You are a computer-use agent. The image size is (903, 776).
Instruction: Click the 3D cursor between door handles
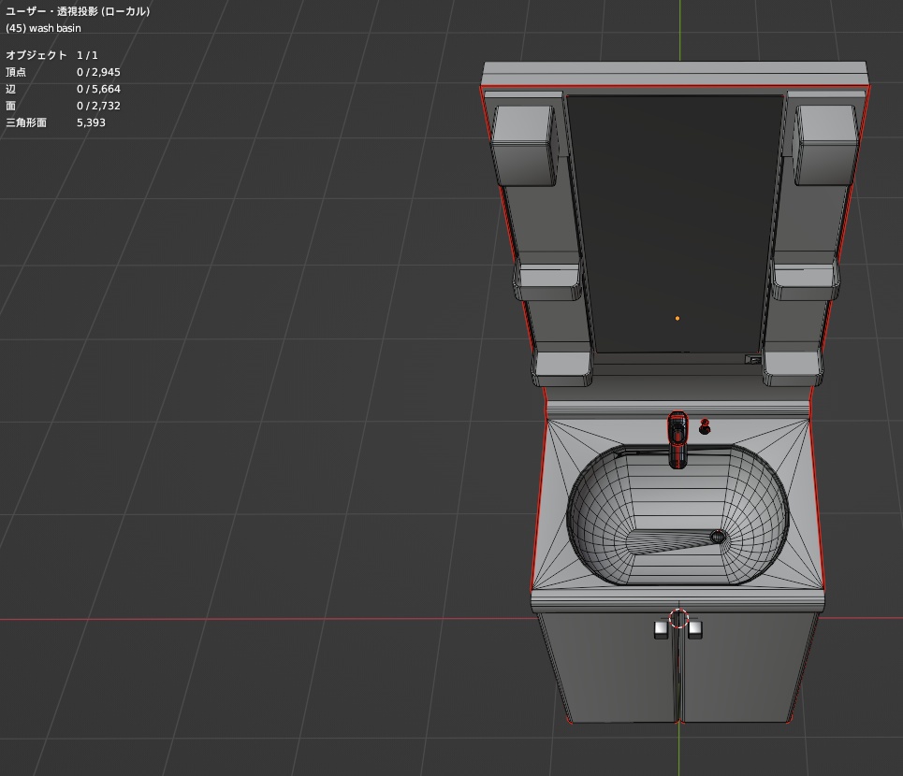[x=679, y=618]
